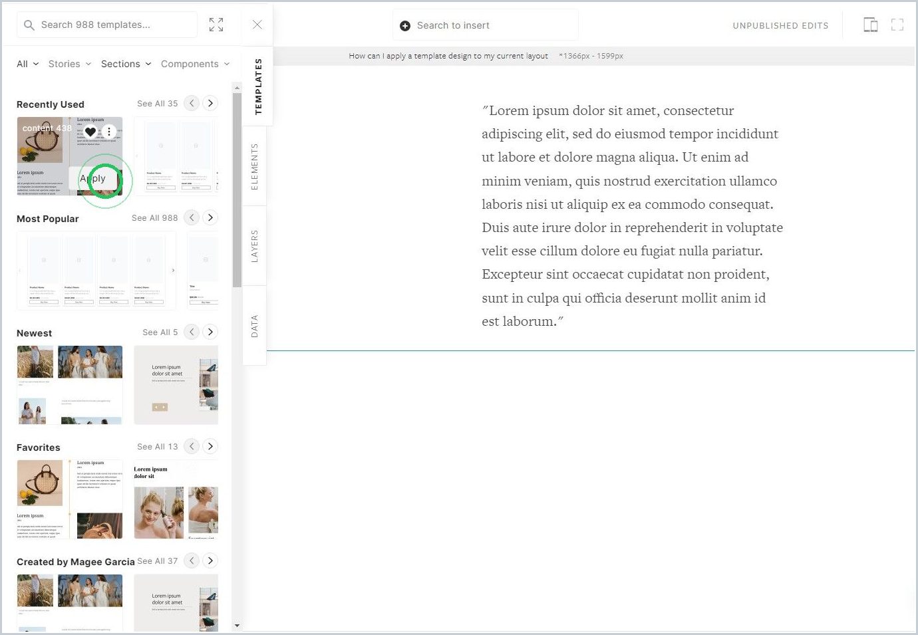
Task: Select the first Most Popular product grid thumbnail
Action: 96,271
